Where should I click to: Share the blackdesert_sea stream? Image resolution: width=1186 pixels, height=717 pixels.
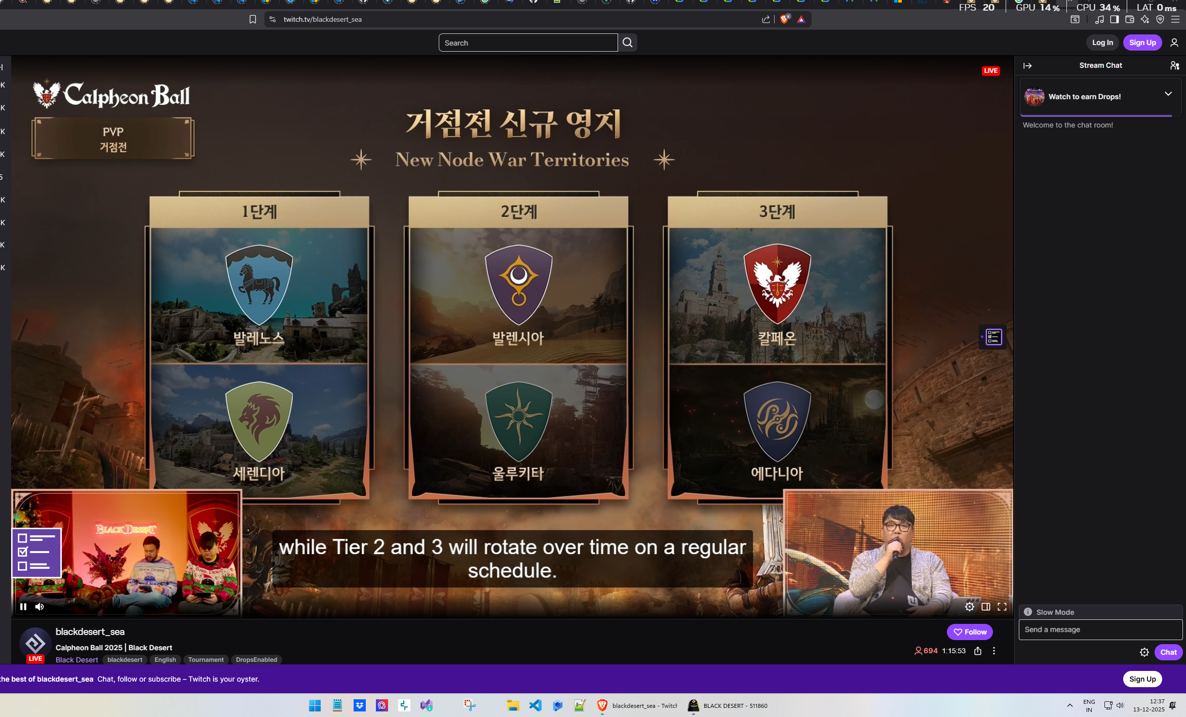pyautogui.click(x=977, y=651)
